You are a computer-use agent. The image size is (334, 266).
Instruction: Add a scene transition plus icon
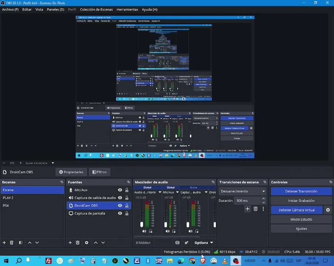247,209
